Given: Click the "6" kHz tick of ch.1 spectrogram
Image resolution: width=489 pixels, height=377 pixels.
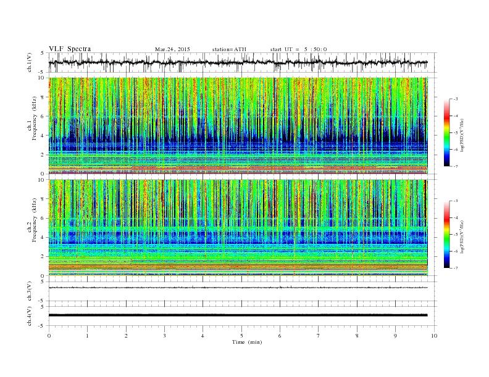Looking at the screenshot, I should click(43, 116).
